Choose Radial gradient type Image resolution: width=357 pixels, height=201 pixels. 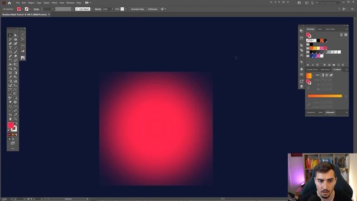327,75
